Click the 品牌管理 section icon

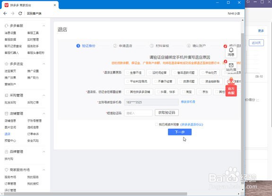7,151
